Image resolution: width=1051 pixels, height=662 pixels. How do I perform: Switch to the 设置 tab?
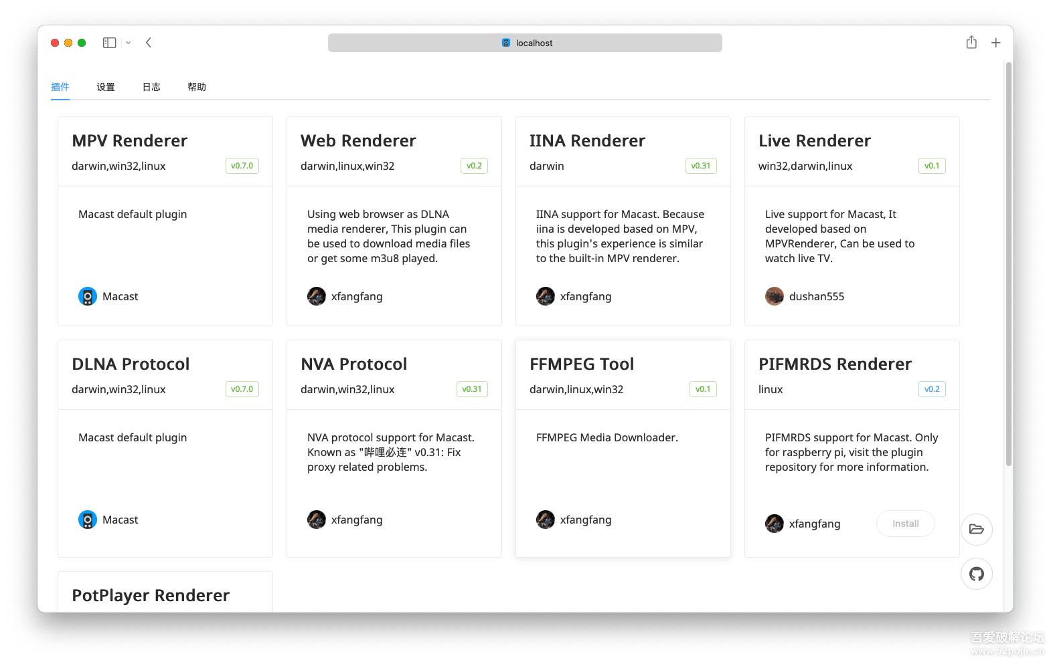106,87
